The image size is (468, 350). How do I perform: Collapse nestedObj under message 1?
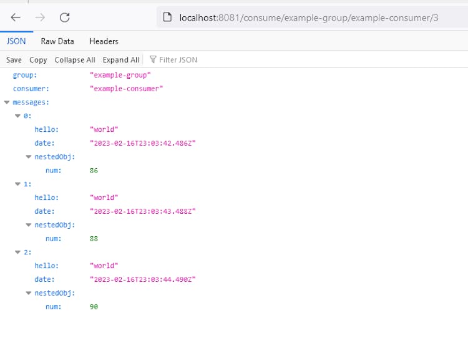pyautogui.click(x=29, y=225)
